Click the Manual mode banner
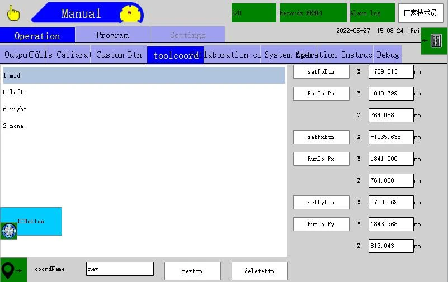 point(81,13)
